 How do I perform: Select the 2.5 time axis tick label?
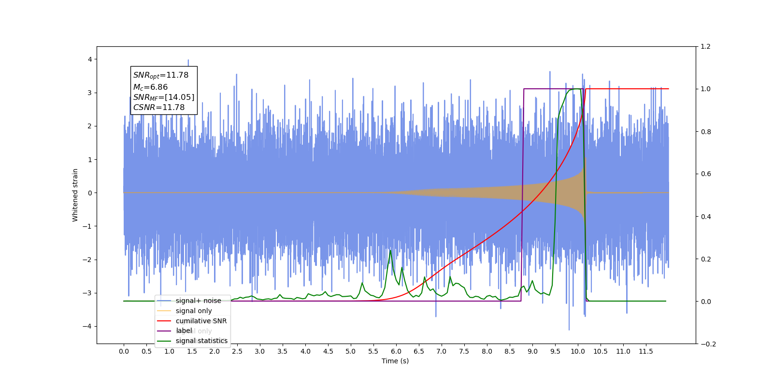(x=237, y=351)
